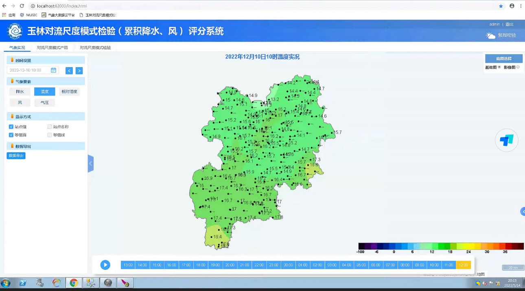This screenshot has width=525, height=291.
Task: Click the bookmark star in the address bar
Action: point(501,6)
